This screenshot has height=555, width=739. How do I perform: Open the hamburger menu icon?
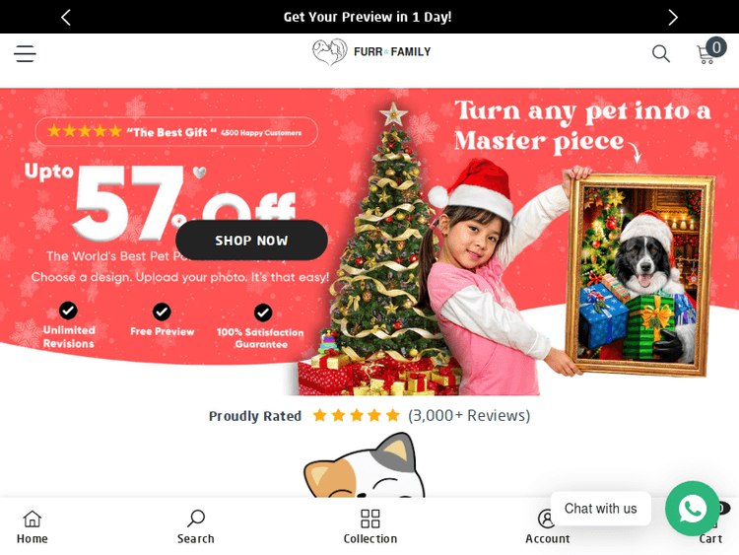[x=25, y=54]
